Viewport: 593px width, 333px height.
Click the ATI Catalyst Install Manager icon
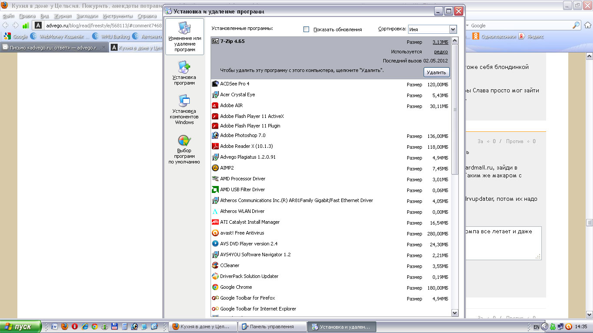point(215,222)
